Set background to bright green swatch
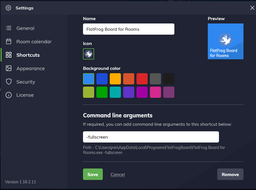Image resolution: width=256 pixels, height=190 pixels. [102, 92]
